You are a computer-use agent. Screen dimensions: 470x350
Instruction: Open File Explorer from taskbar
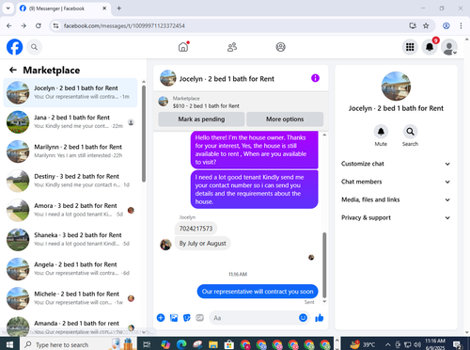(213, 344)
